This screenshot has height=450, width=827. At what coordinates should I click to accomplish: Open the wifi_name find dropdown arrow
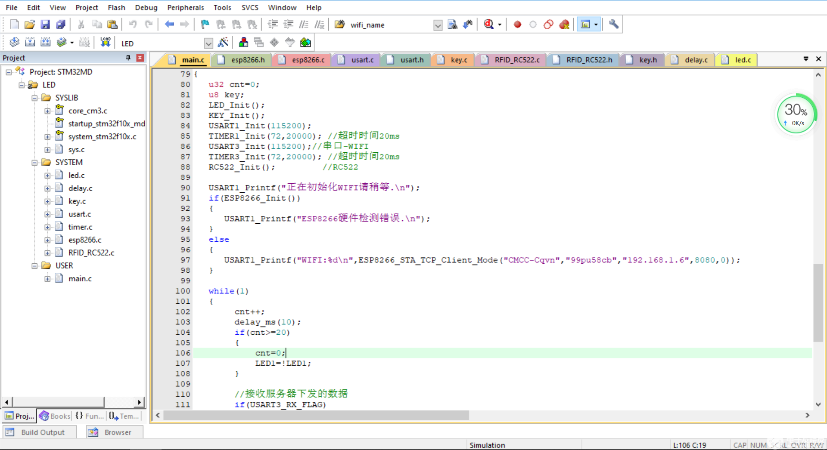[438, 25]
